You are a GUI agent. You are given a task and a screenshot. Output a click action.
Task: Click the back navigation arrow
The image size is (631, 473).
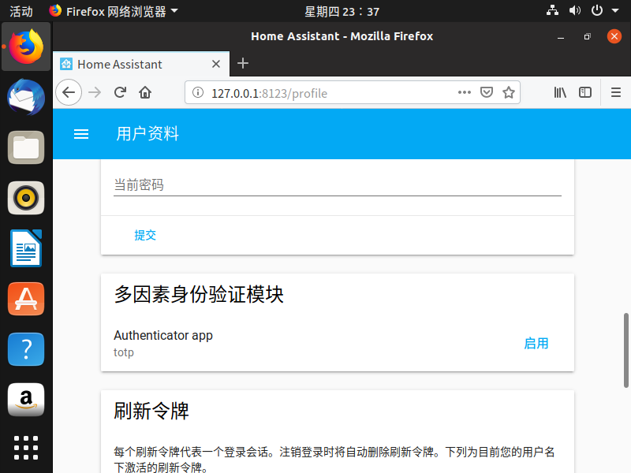coord(69,92)
